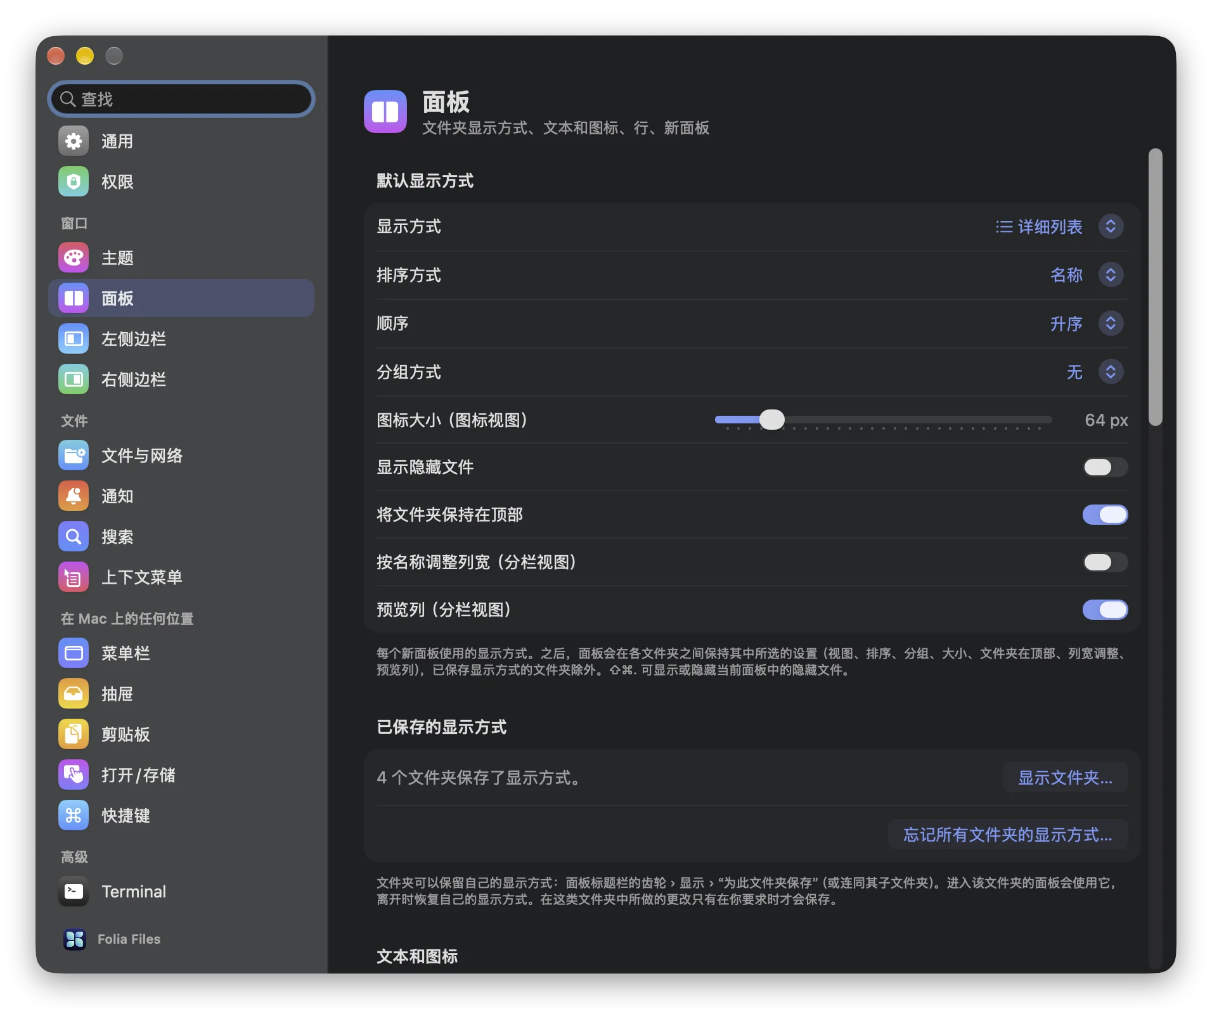Turn off 将文件夹保持在顶部 switch

pos(1105,515)
